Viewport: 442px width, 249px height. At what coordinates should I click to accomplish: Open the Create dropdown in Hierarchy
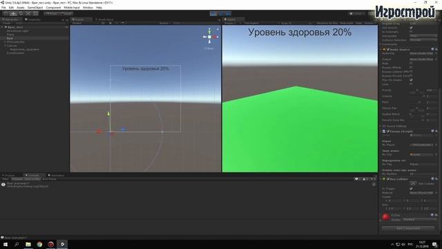tap(7, 23)
